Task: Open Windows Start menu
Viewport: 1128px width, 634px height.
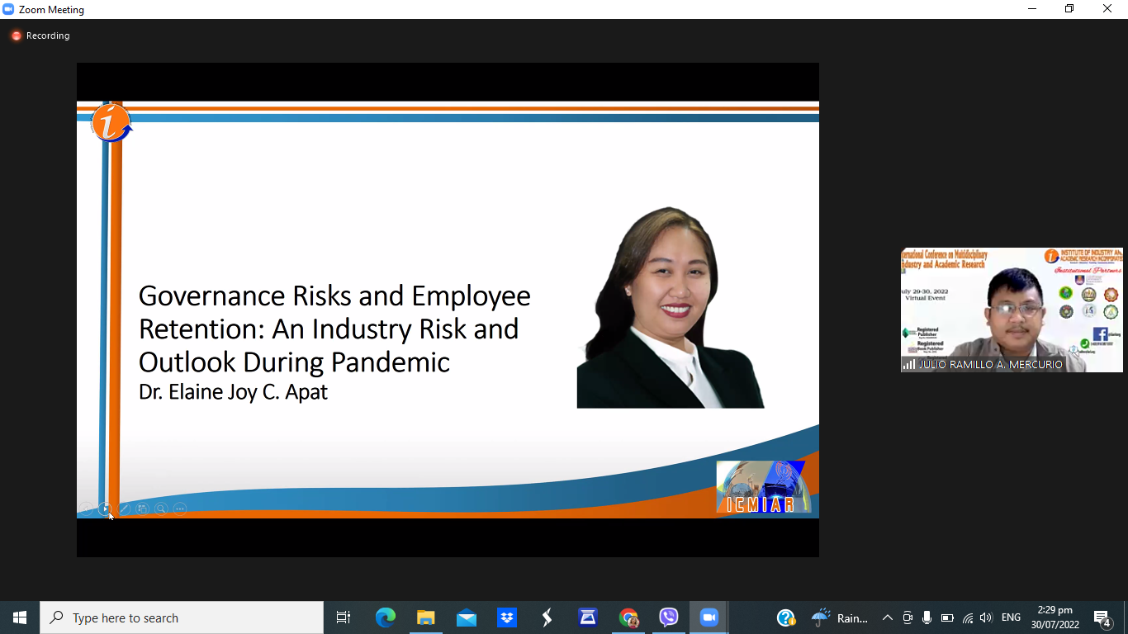Action: [20, 617]
